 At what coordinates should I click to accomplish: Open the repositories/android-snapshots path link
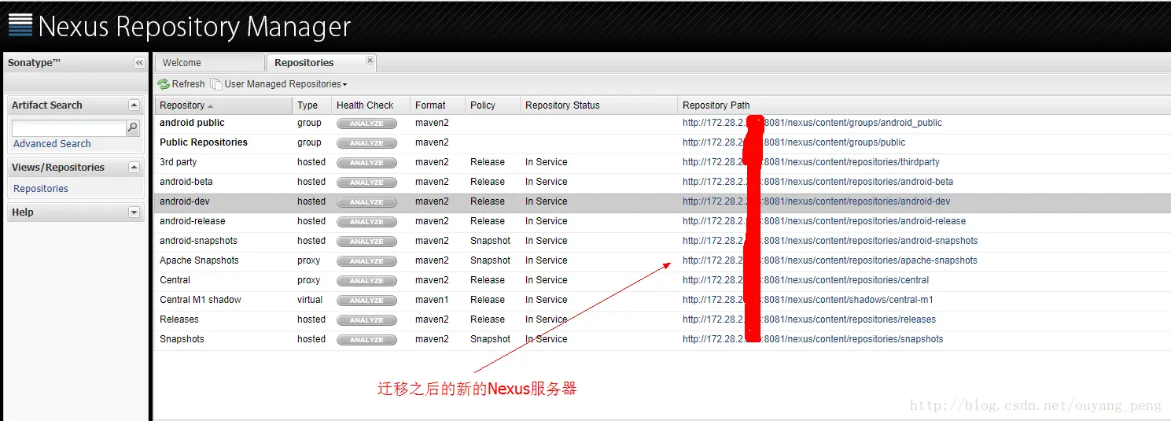830,241
